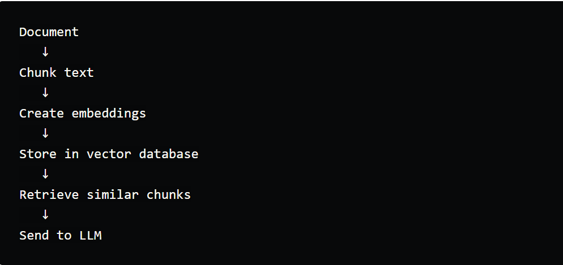Click the word Store

click(x=38, y=154)
